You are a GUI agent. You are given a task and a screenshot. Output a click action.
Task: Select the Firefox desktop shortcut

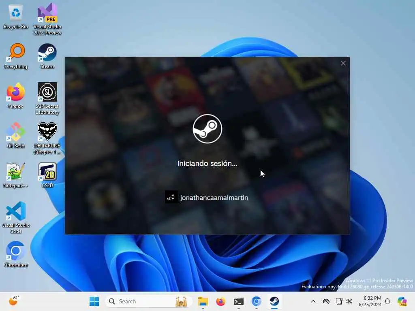point(16,96)
